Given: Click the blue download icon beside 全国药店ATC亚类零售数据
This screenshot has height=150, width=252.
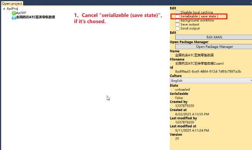Looking at the screenshot, I should pyautogui.click(x=14, y=17).
